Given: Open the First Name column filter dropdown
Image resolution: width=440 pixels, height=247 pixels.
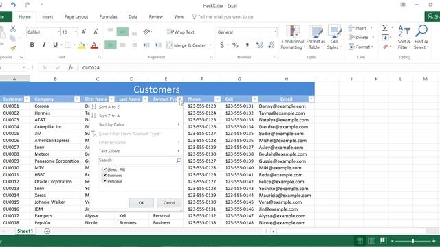Looking at the screenshot, I should click(111, 99).
